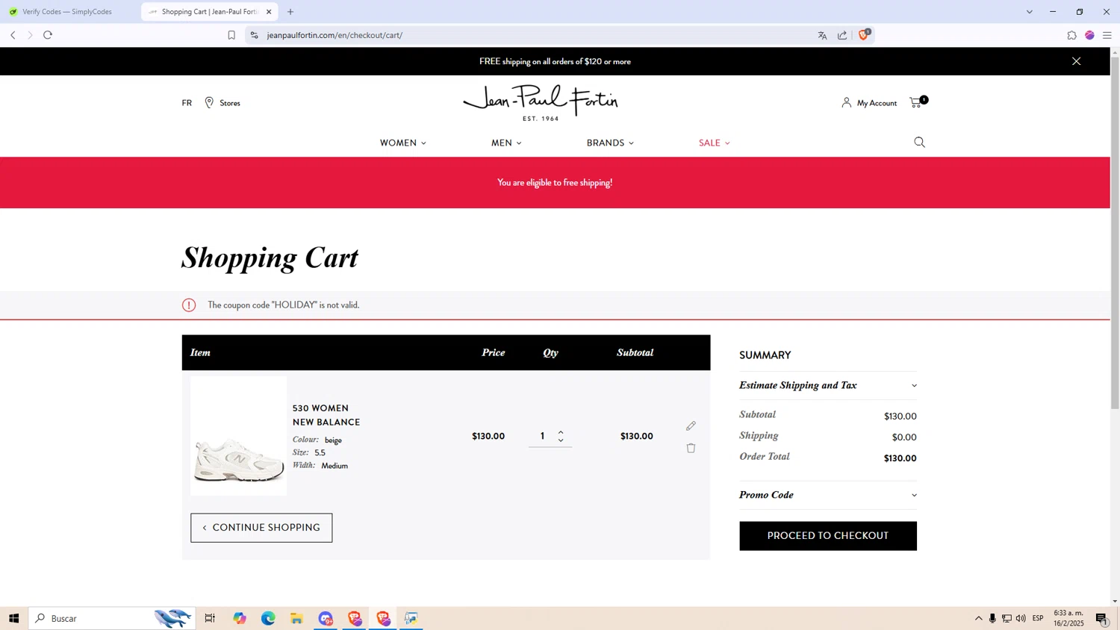
Task: Open the BRANDS menu dropdown
Action: click(610, 143)
